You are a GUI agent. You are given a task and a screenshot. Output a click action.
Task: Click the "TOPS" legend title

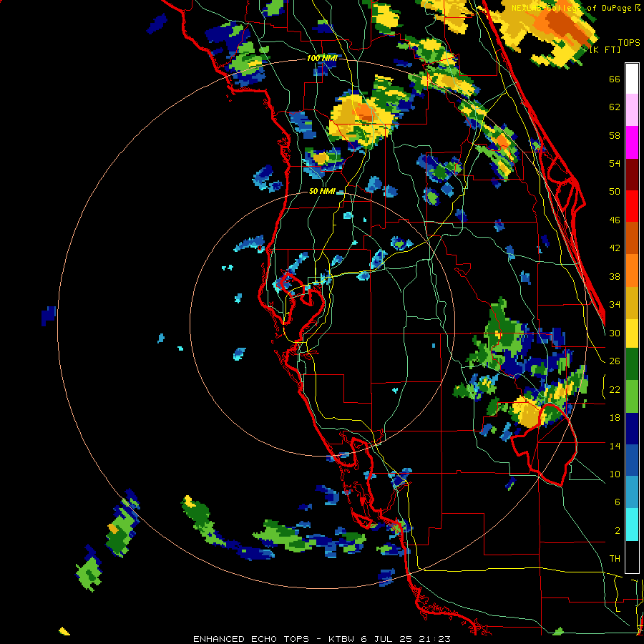coord(629,43)
